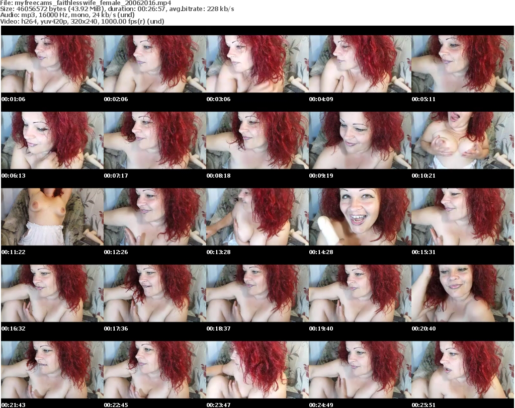
Task: Click the timestamp text 00:10:21
Action: tap(423, 176)
